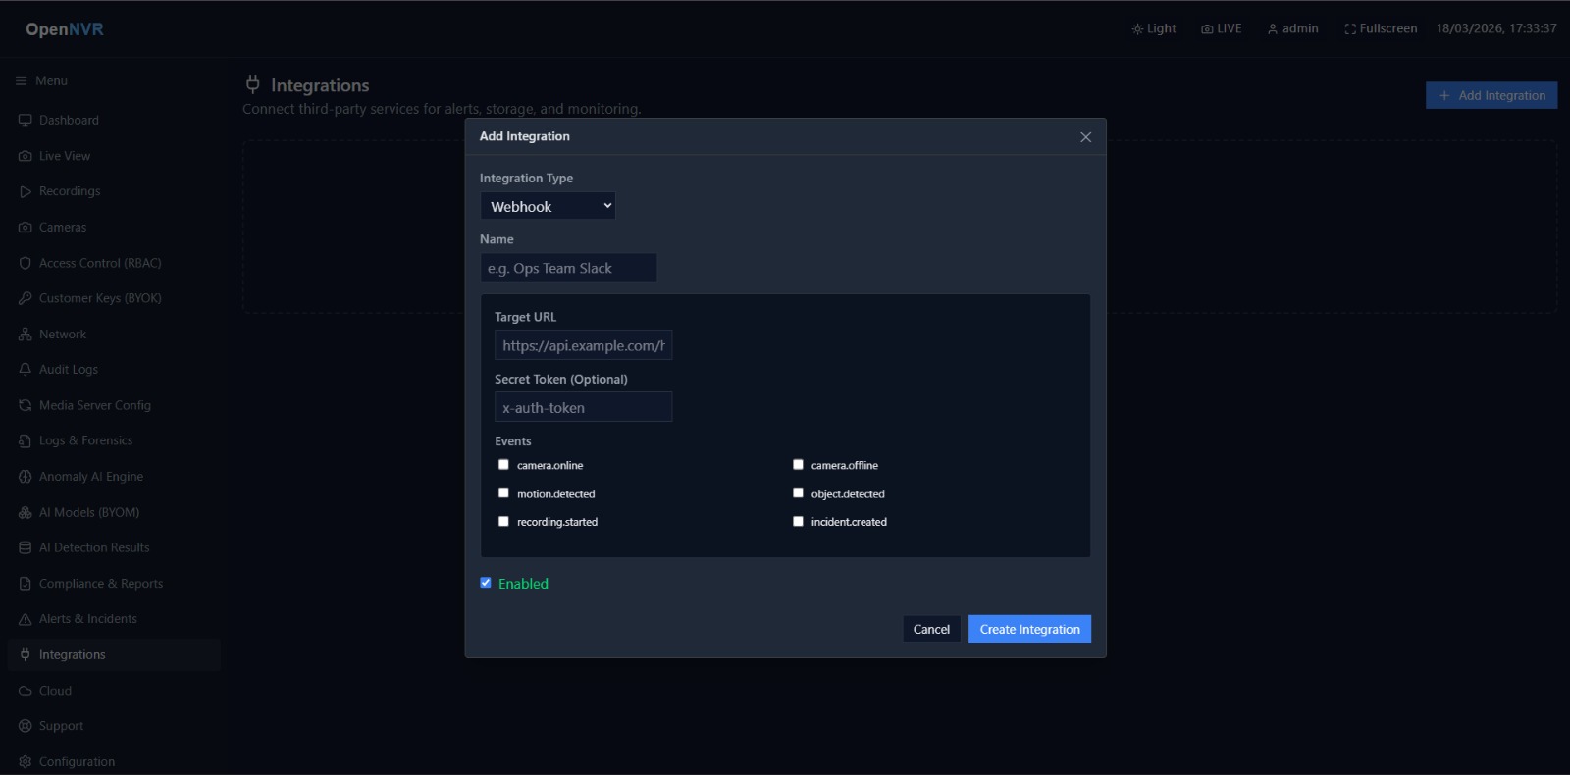Image resolution: width=1570 pixels, height=775 pixels.
Task: Click the OpenNVR logo
Action: point(65,29)
